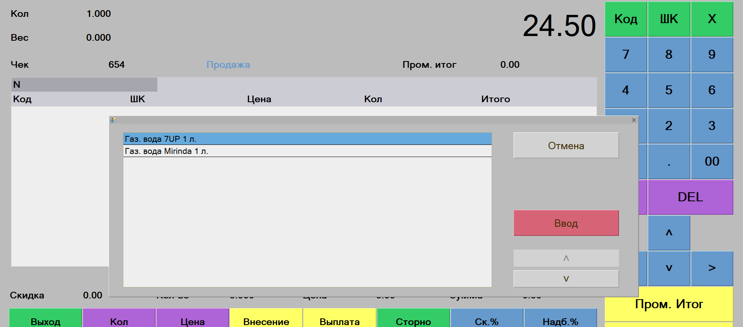Click the Сторно button

[413, 320]
